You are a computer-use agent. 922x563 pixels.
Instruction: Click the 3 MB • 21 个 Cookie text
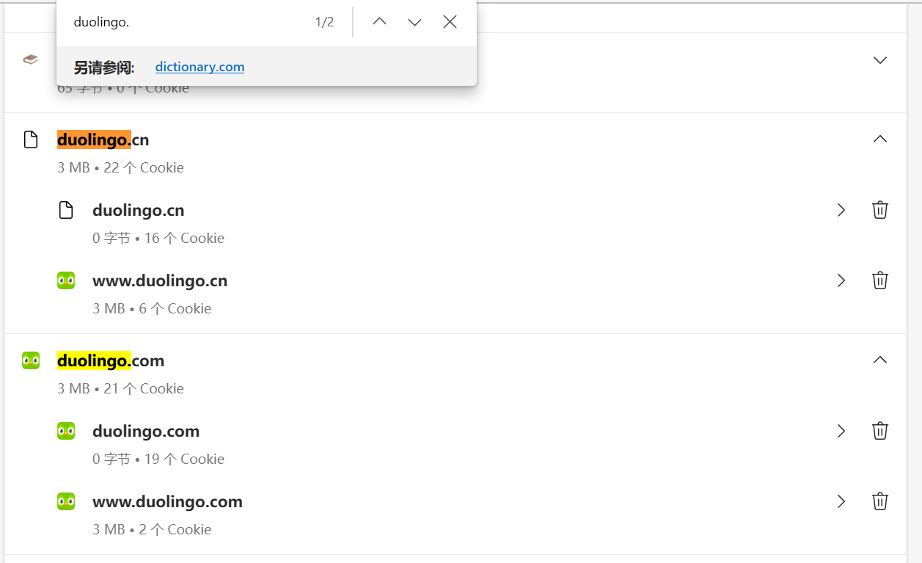120,388
